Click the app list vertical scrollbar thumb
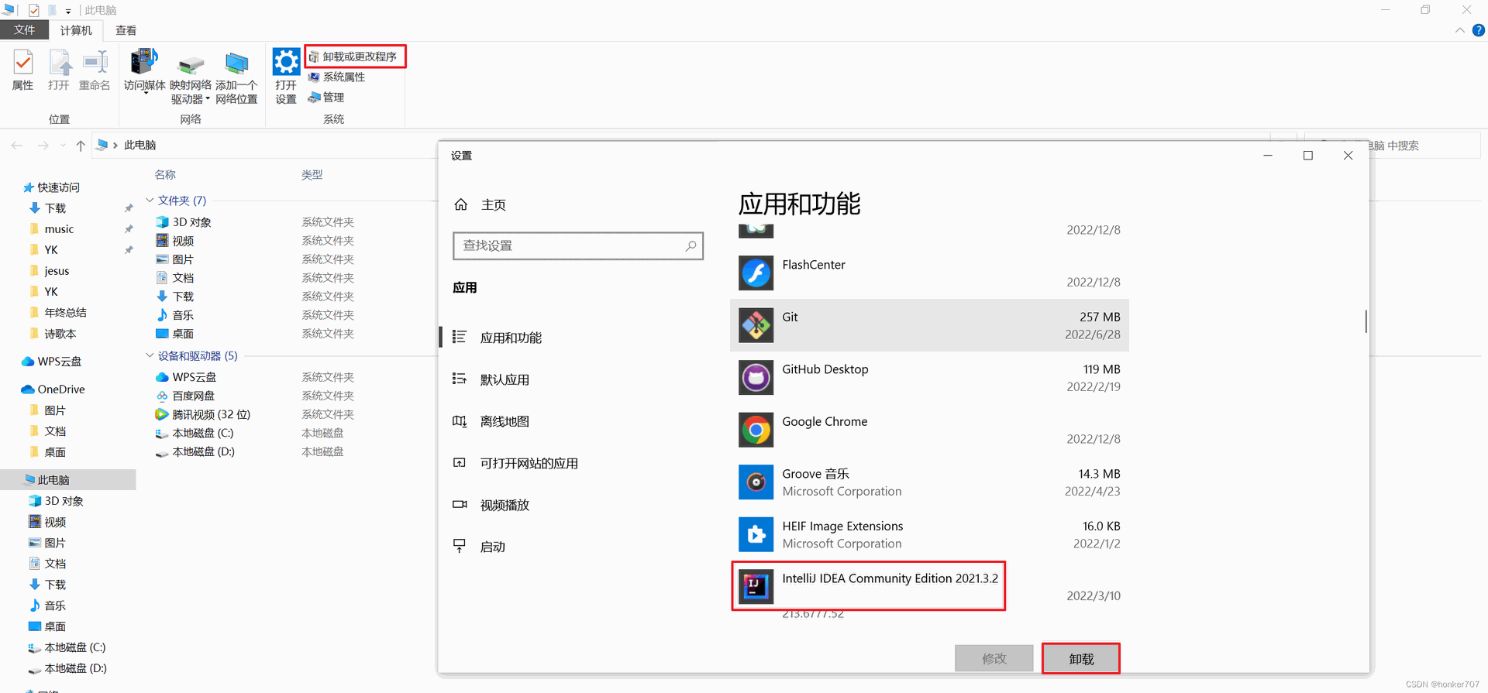This screenshot has width=1488, height=693. tap(1366, 321)
